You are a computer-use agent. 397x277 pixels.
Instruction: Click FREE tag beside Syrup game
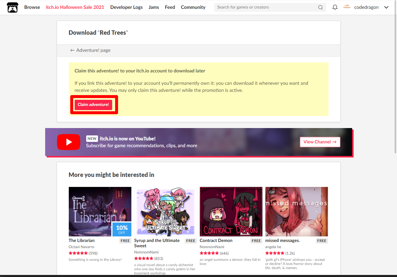[x=191, y=241]
